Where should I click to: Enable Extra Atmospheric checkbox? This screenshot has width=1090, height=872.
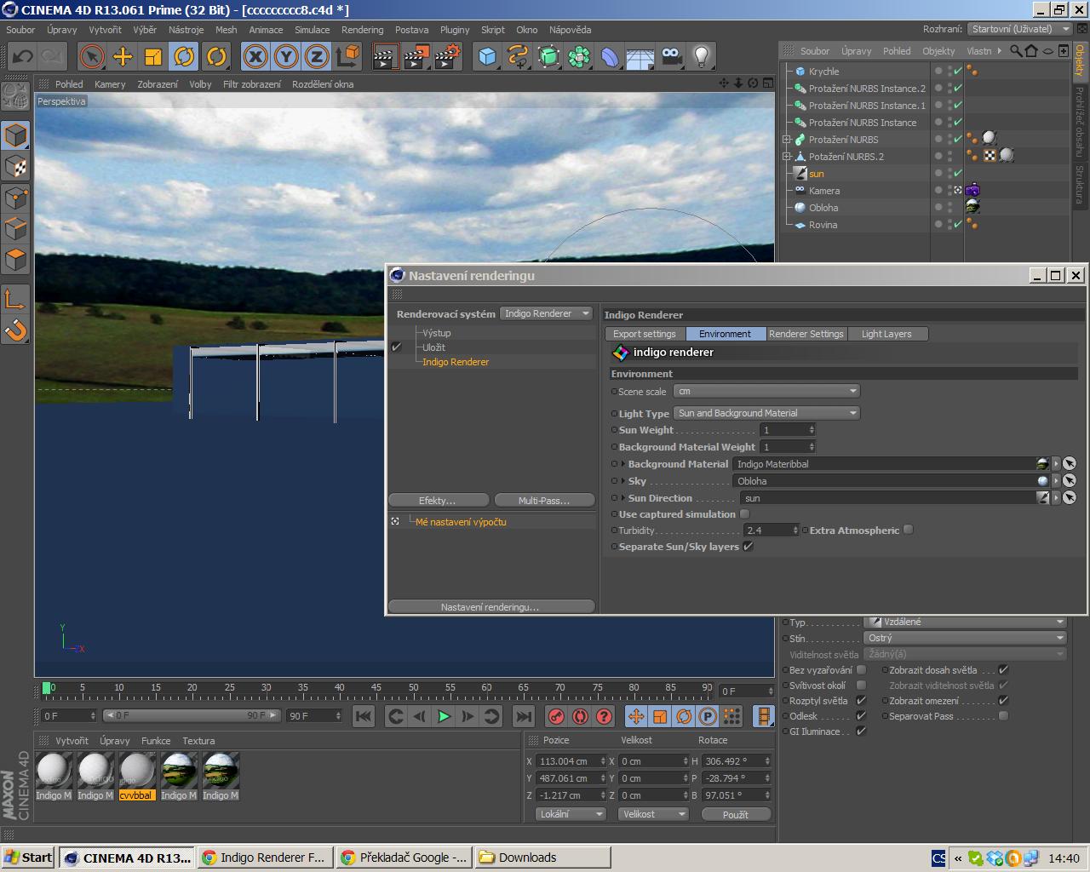pyautogui.click(x=909, y=530)
